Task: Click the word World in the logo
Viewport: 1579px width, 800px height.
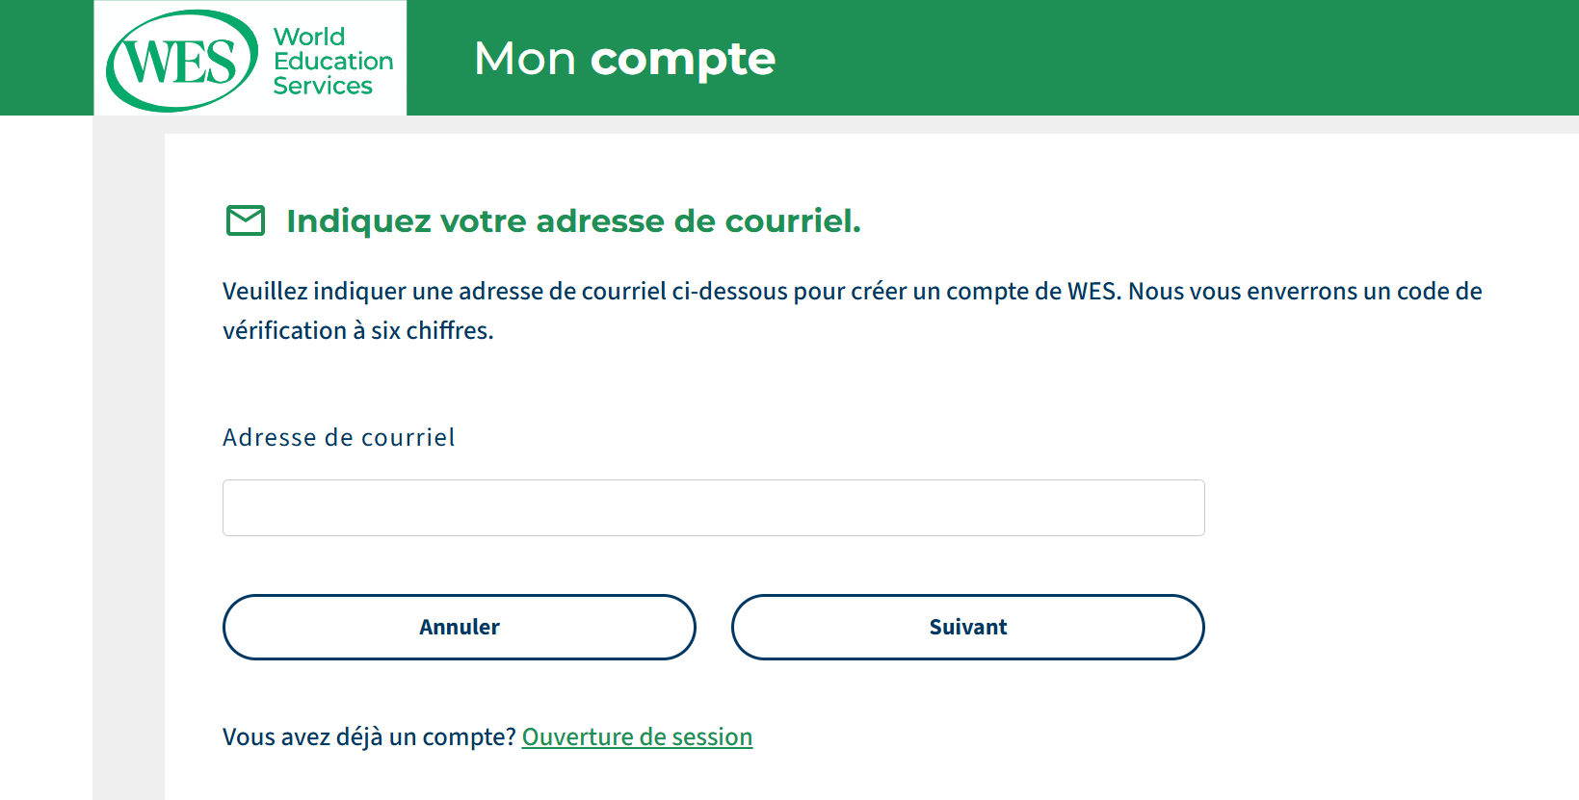Action: [309, 37]
